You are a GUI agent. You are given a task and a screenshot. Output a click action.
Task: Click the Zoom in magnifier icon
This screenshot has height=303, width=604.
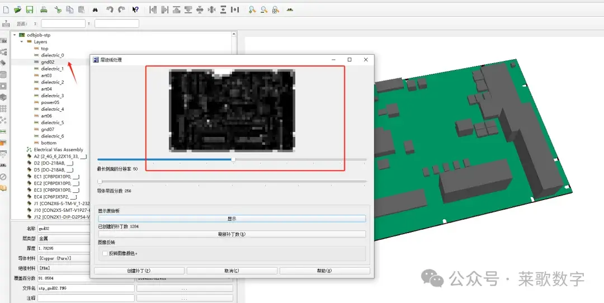(x=252, y=10)
